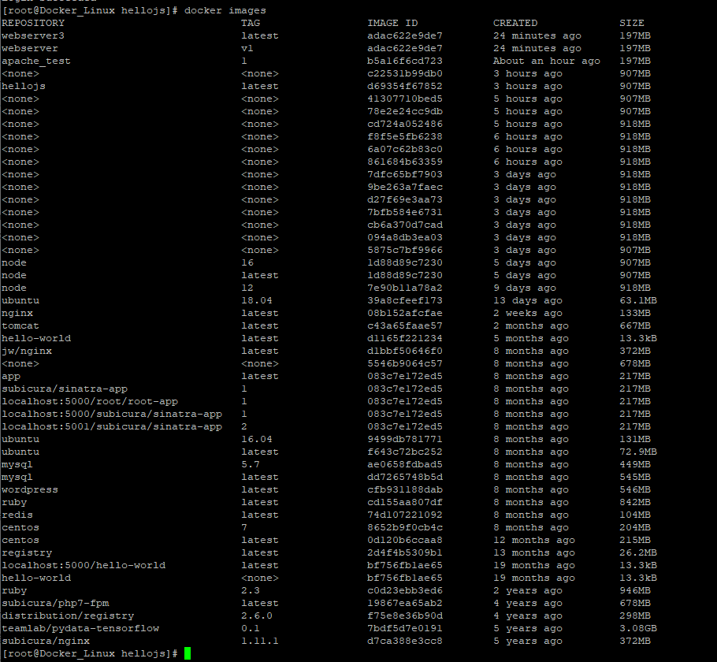Click size '667MB' of tomcat
This screenshot has width=717, height=662.
click(635, 325)
